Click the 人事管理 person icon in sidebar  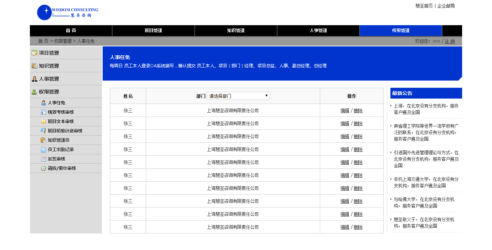(x=35, y=79)
